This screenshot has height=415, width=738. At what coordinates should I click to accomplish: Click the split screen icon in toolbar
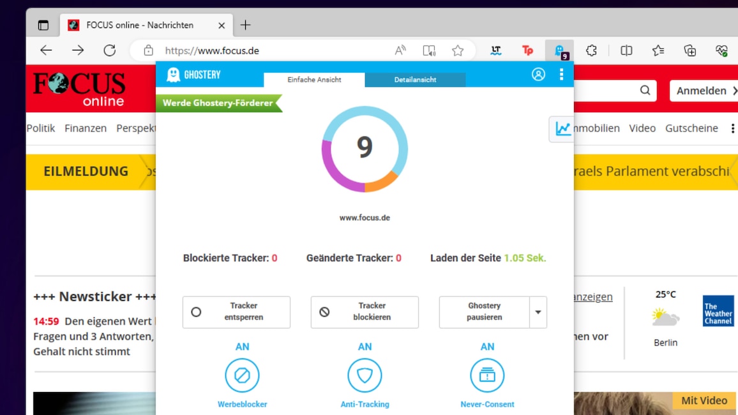626,51
